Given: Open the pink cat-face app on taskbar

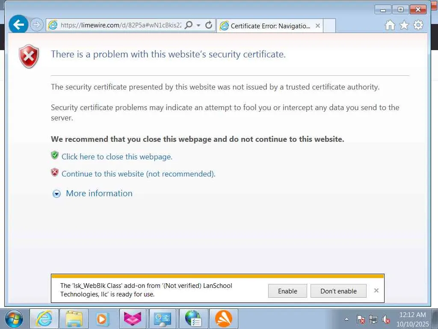Looking at the screenshot, I should (133, 319).
